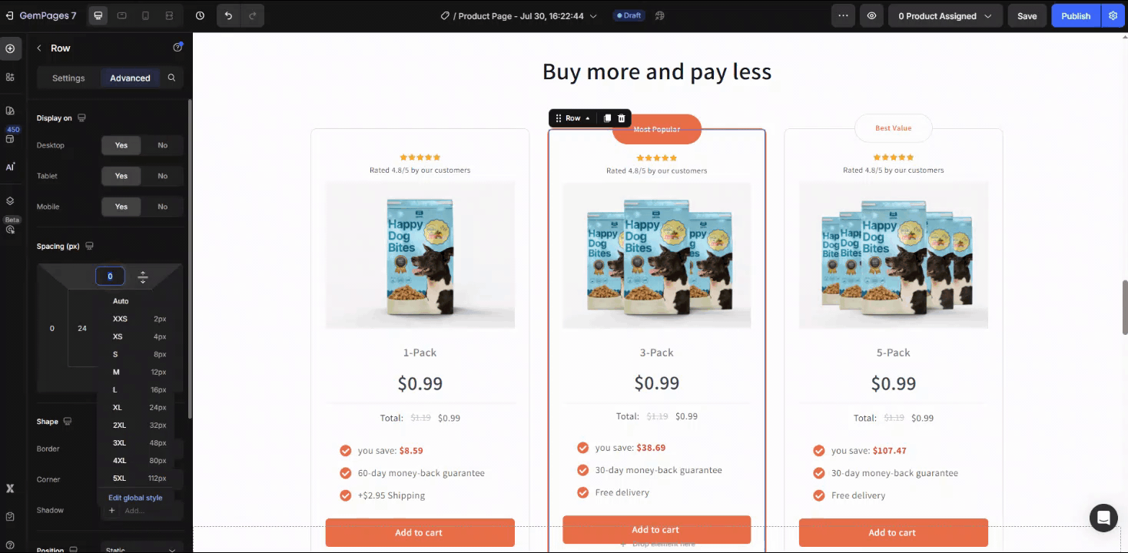The height and width of the screenshot is (553, 1128).
Task: Set Desktop display to No
Action: pyautogui.click(x=162, y=145)
